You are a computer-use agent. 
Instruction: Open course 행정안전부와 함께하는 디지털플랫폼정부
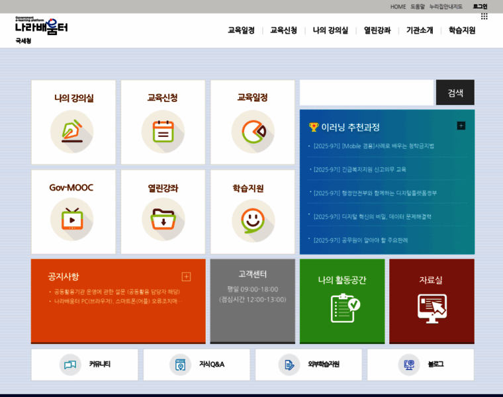375,193
